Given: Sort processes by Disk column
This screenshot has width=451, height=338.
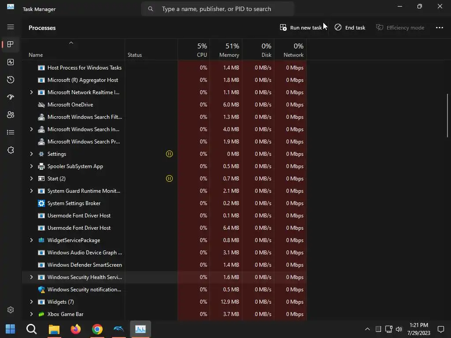Looking at the screenshot, I should (x=258, y=49).
